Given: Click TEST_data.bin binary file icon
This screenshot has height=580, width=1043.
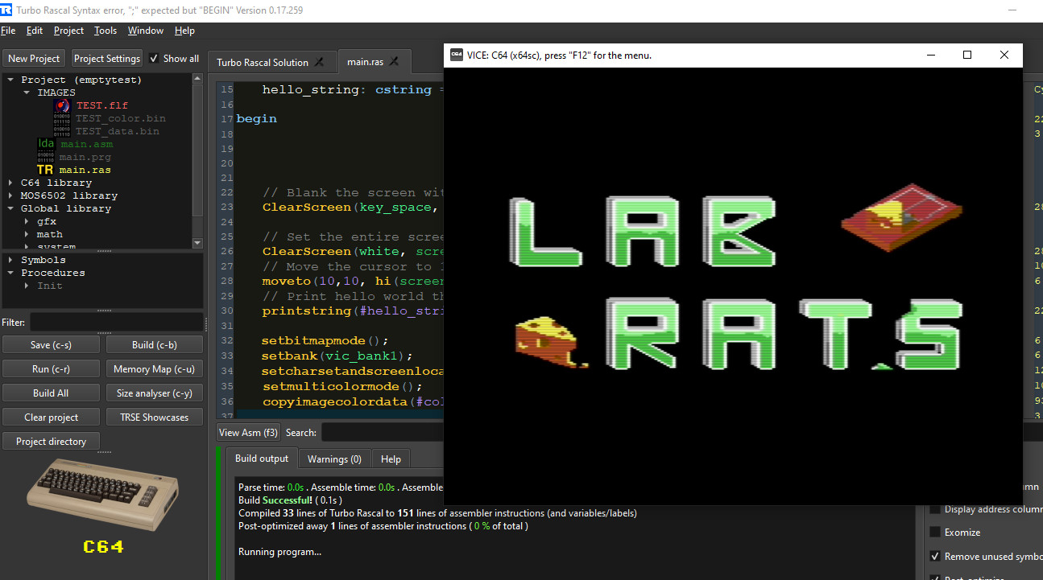Looking at the screenshot, I should click(62, 131).
